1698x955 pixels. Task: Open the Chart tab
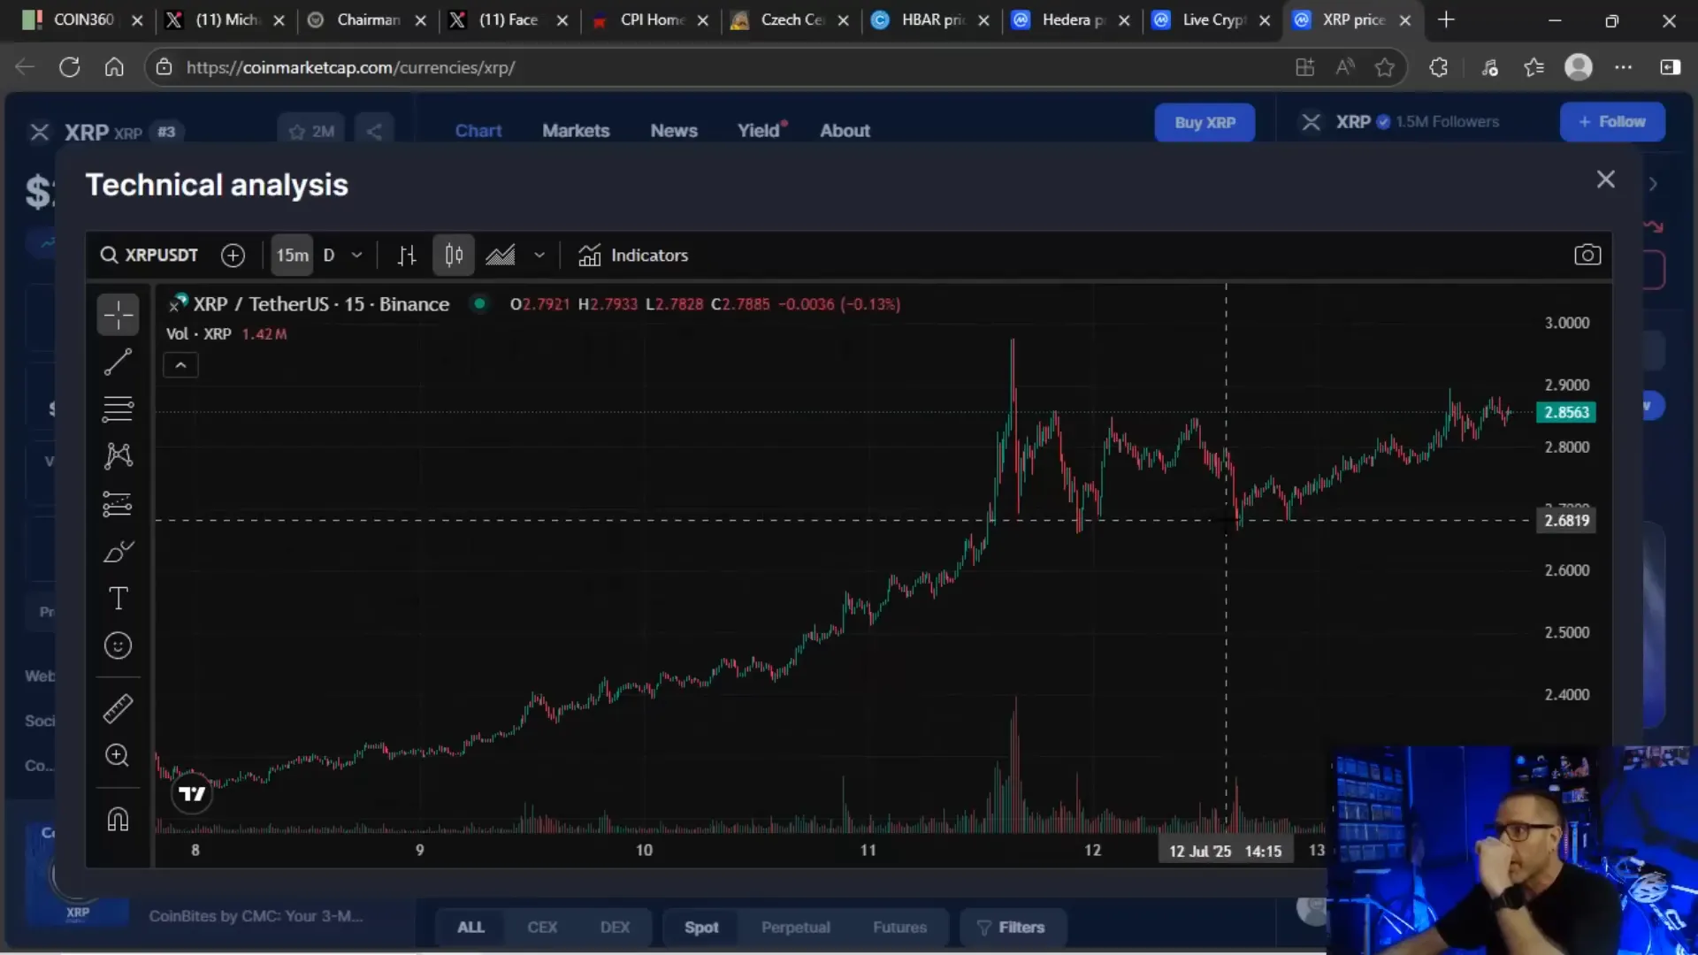point(478,131)
